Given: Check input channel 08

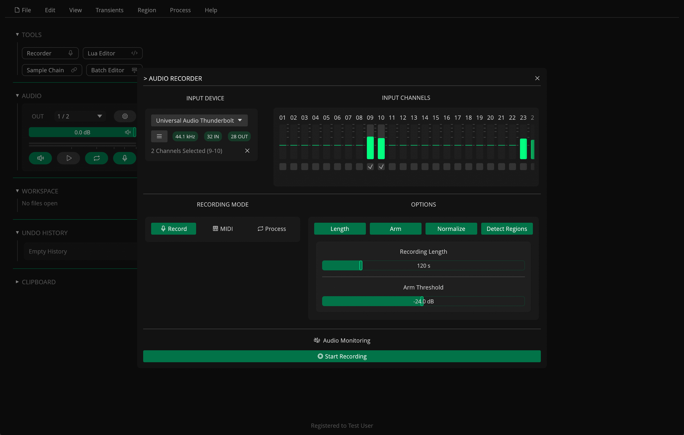Looking at the screenshot, I should 359,167.
